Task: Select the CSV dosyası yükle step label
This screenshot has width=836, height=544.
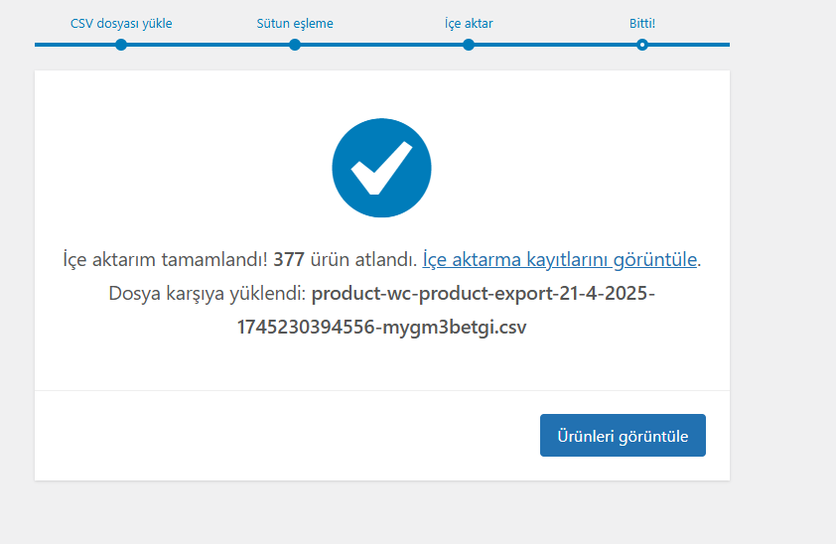Action: [121, 24]
